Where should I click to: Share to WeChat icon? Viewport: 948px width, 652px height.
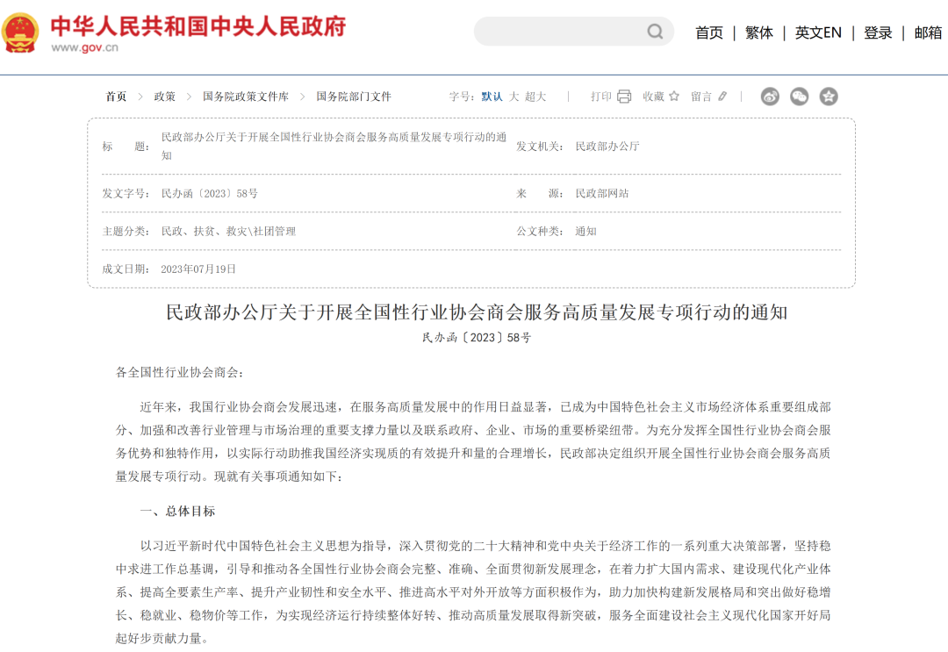pyautogui.click(x=800, y=96)
